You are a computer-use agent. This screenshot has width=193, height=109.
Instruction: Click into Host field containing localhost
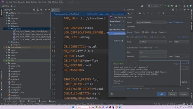pos(153,42)
